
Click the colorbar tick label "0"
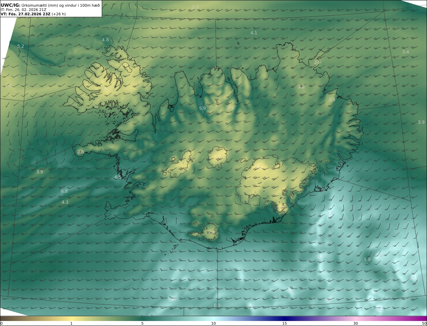pos(1,323)
